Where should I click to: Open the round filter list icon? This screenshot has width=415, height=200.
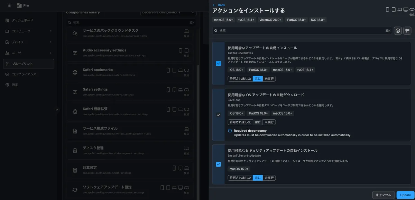(x=398, y=31)
